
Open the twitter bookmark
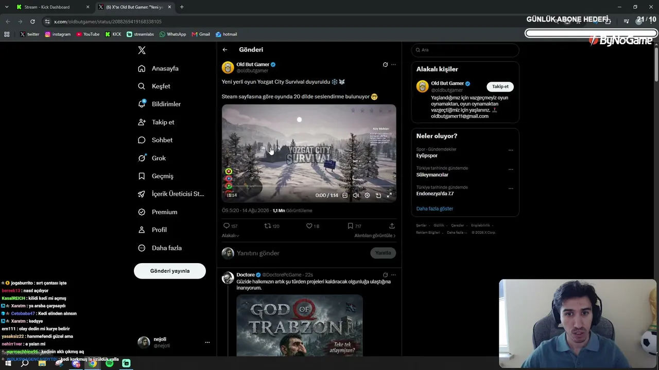point(29,34)
